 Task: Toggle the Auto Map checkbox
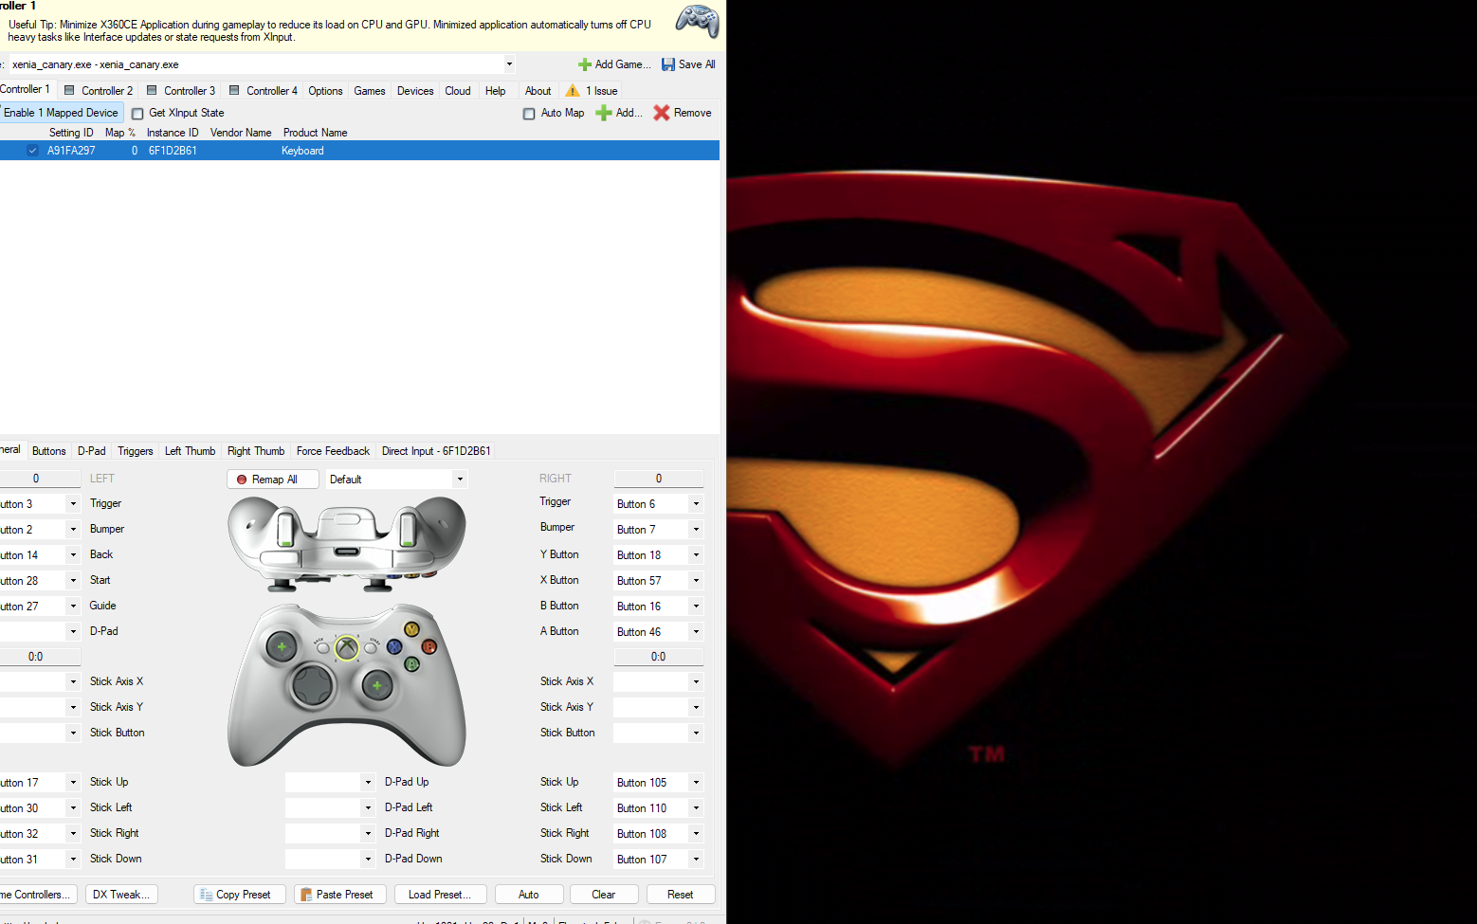[x=529, y=114]
